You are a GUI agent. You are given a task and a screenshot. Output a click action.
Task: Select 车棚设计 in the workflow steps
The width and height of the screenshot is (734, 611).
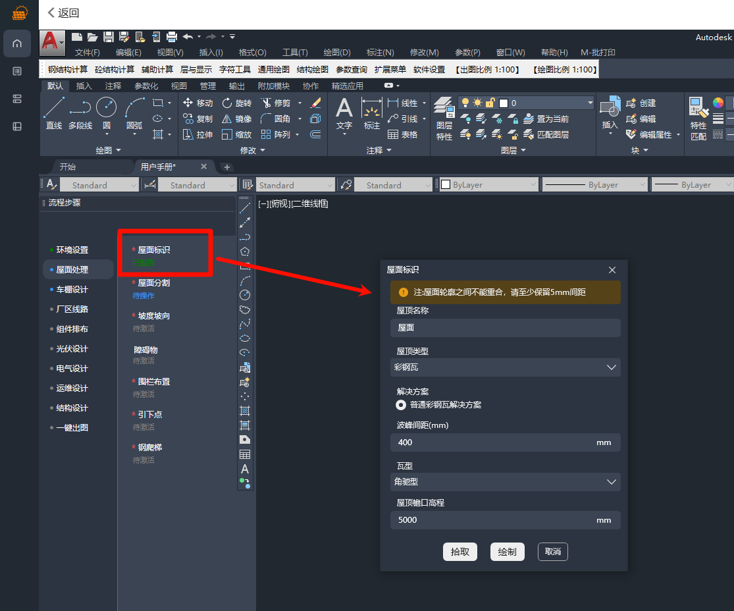72,290
